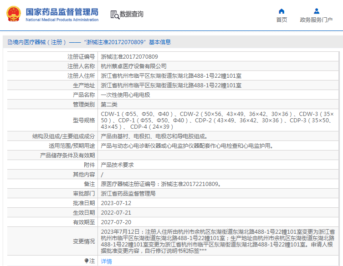This screenshot has height=266, width=343.
Task: Click the 首页 home icon
Action: click(282, 11)
